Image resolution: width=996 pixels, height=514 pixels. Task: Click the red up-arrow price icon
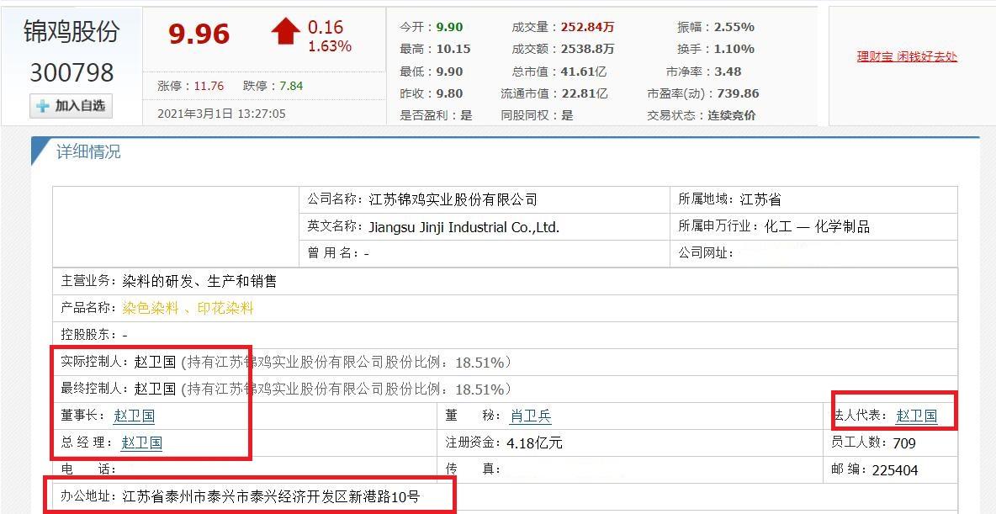pos(285,31)
